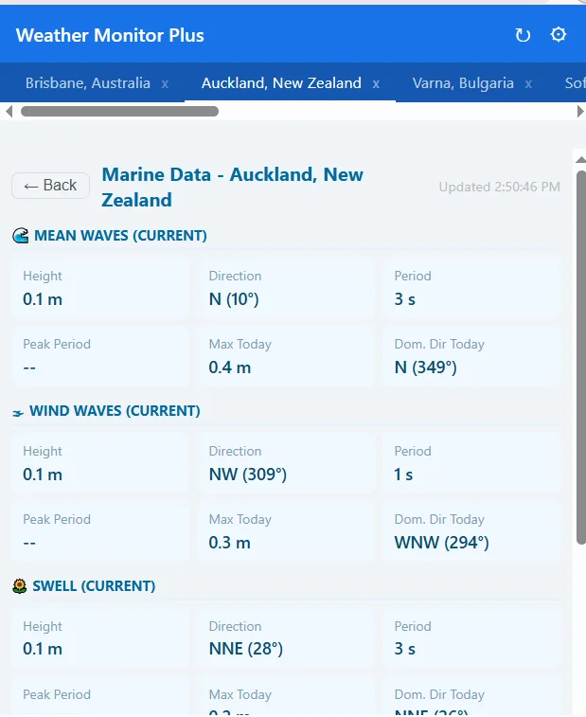The height and width of the screenshot is (717, 586).
Task: Click Swell Height 0.1 m card
Action: 100,638
